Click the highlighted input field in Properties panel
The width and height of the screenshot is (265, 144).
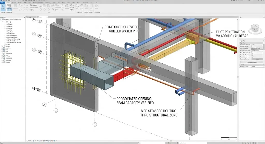click(257, 49)
